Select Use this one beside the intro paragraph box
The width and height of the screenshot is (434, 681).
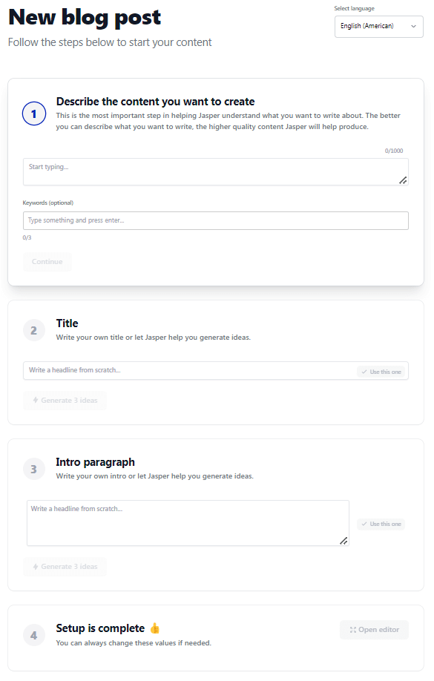(381, 524)
